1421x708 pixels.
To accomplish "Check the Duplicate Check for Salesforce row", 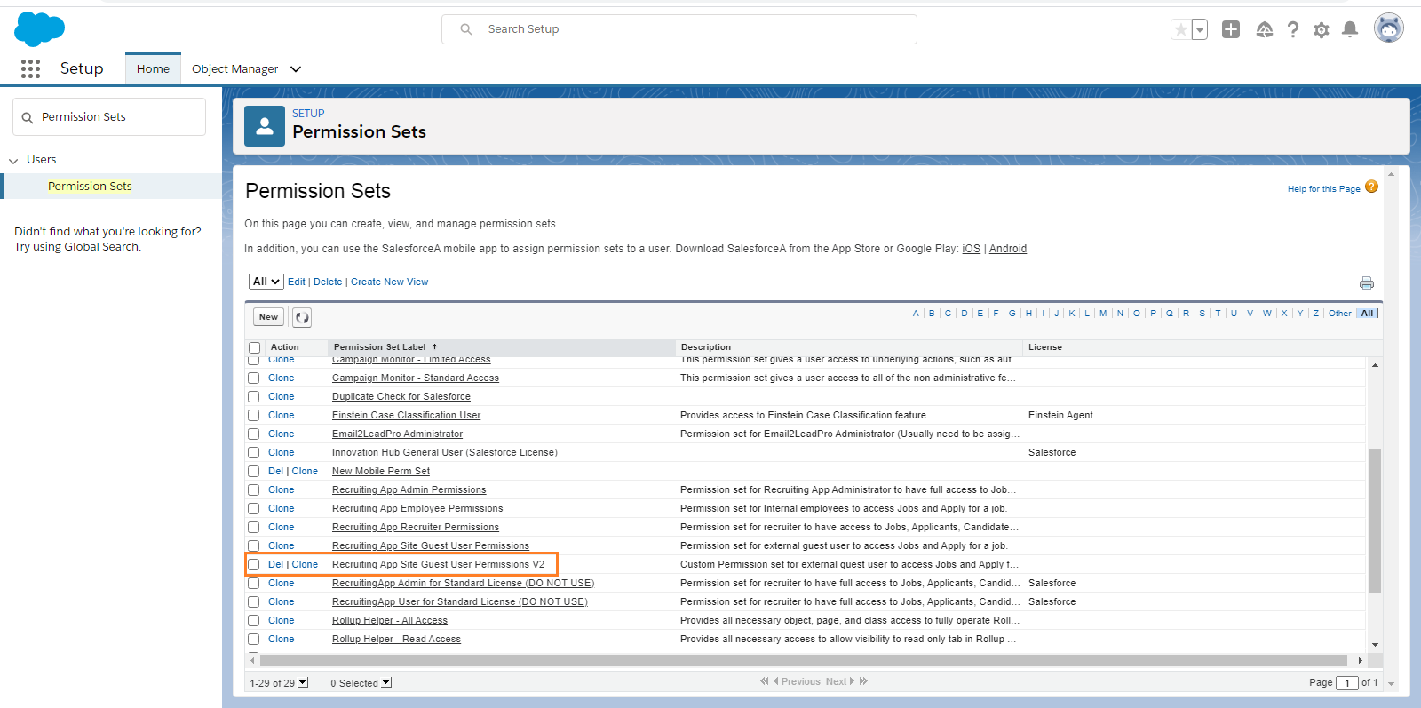I will (x=254, y=397).
